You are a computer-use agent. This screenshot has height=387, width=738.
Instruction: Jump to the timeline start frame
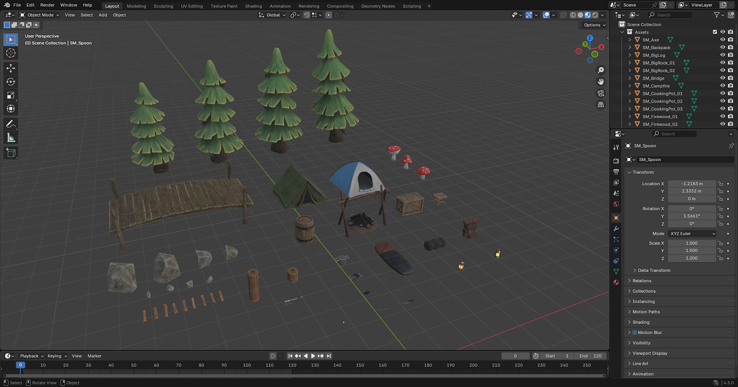(x=290, y=356)
